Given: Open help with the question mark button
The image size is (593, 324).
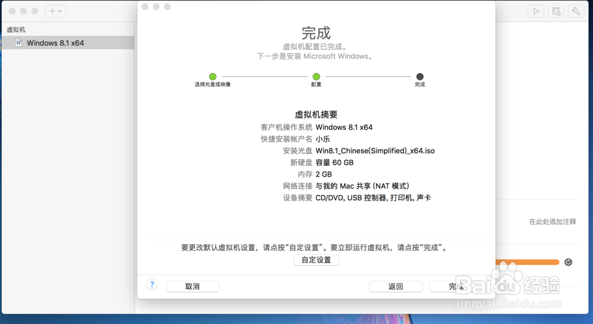Looking at the screenshot, I should point(152,285).
